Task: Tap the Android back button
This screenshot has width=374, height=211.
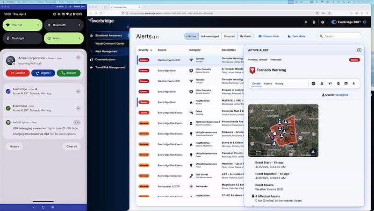Action: [34, 207]
